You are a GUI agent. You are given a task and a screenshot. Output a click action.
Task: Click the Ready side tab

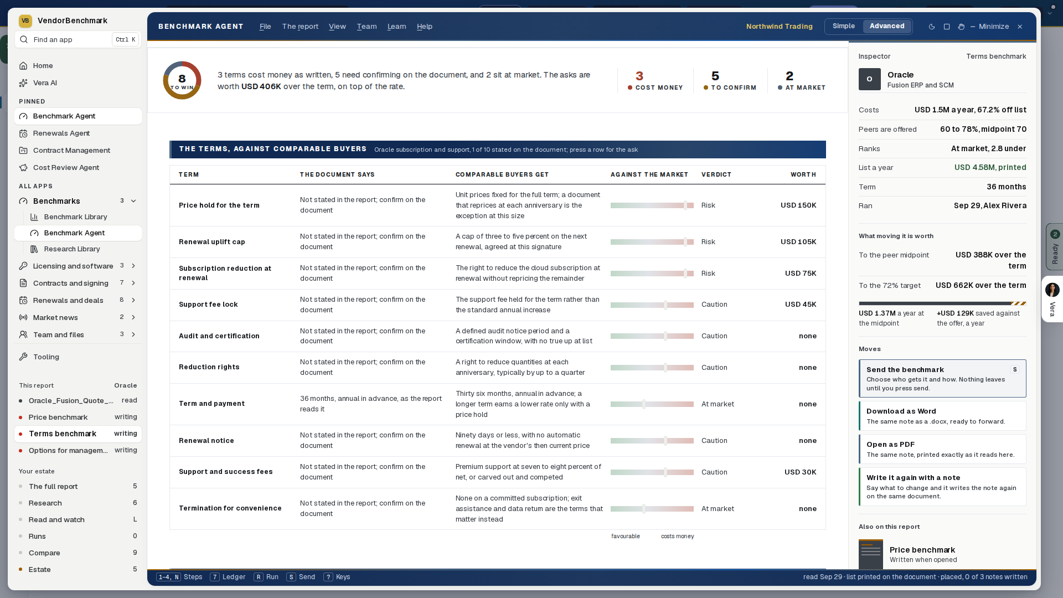[x=1055, y=247]
